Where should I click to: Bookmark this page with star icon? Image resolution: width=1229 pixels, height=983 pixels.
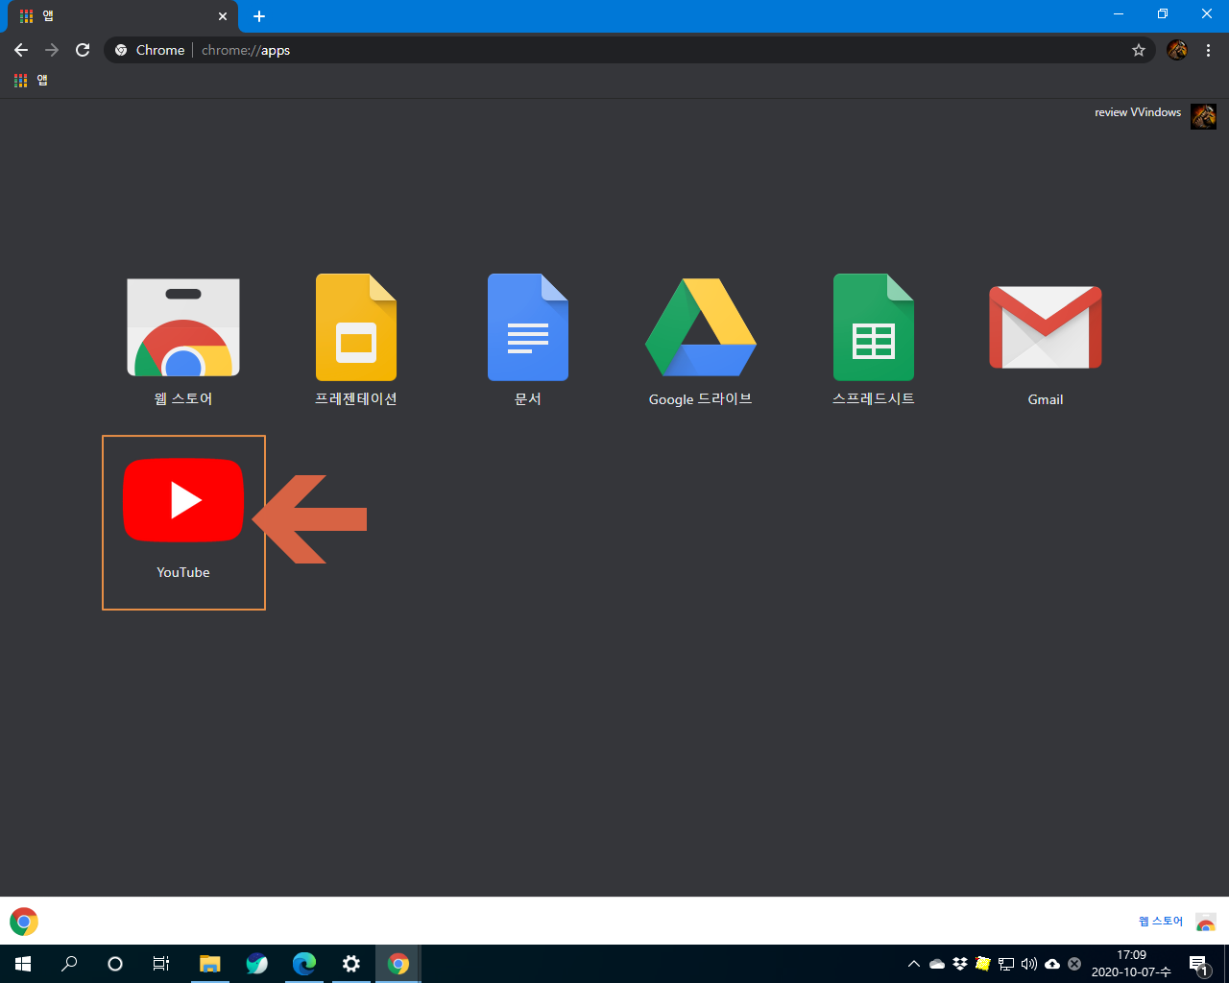(x=1139, y=50)
